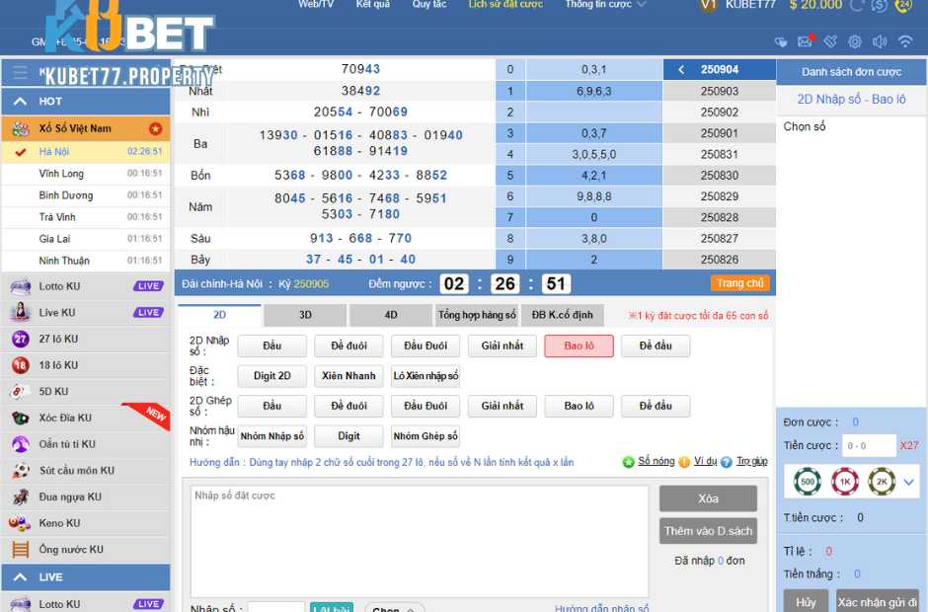Open the ĐB K.cố định tab
Viewport: 928px width, 612px height.
(563, 315)
